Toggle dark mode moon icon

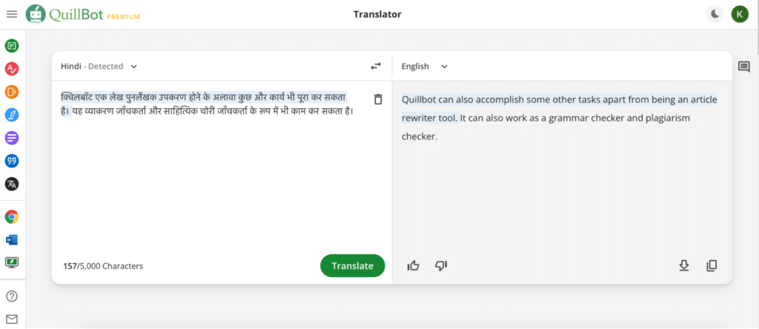tap(715, 14)
